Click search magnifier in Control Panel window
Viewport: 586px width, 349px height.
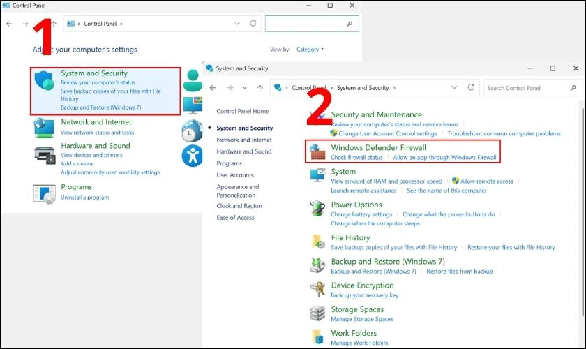[350, 24]
